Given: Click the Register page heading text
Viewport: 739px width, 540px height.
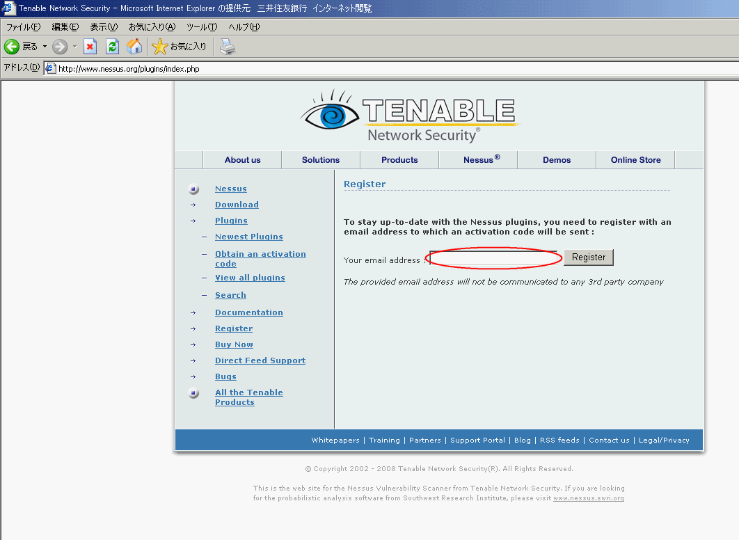Looking at the screenshot, I should coord(365,184).
